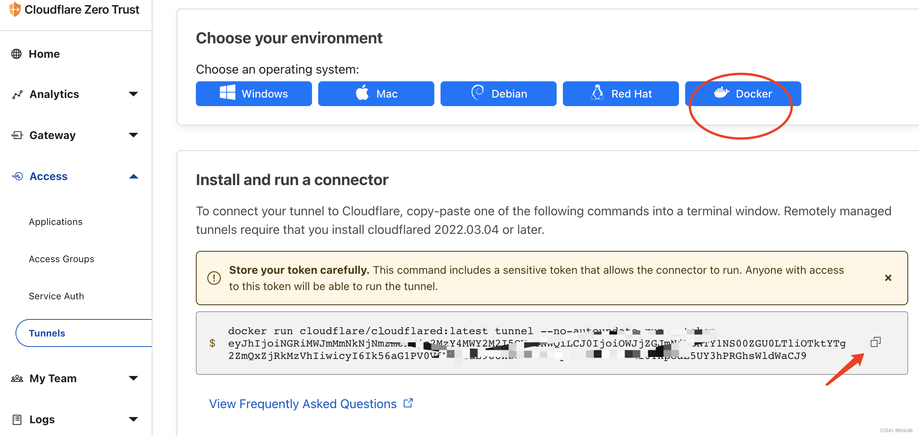The image size is (919, 436).
Task: Click the Gateway sidebar icon
Action: tap(17, 135)
